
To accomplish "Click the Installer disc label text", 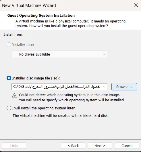I will pos(23,45).
